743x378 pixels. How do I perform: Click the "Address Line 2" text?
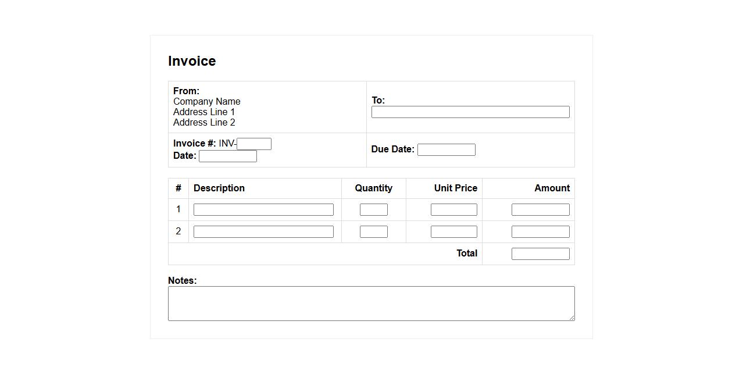tap(204, 123)
